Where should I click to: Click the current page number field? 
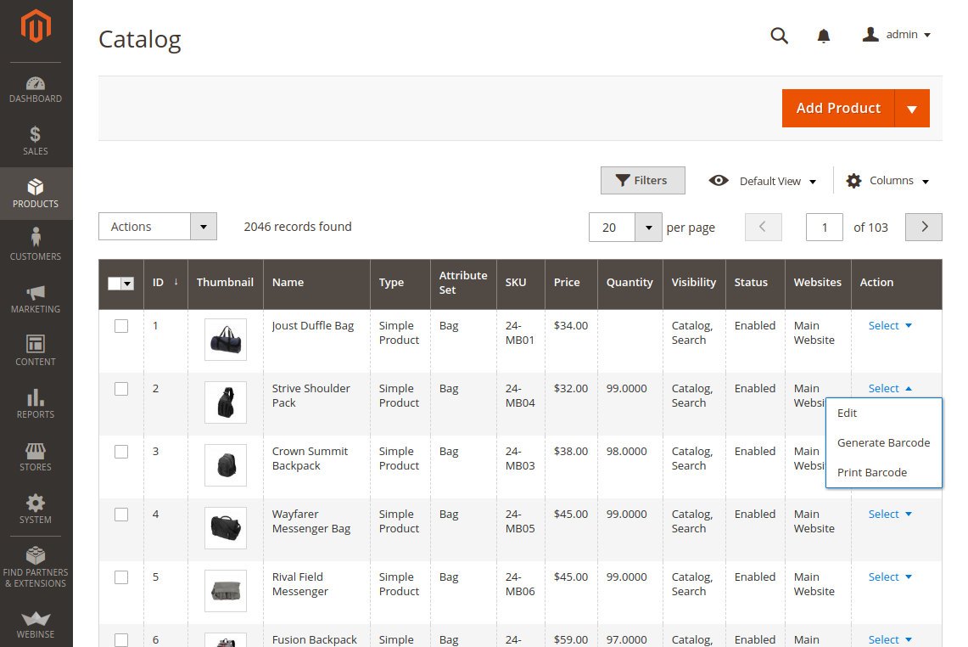(x=824, y=228)
